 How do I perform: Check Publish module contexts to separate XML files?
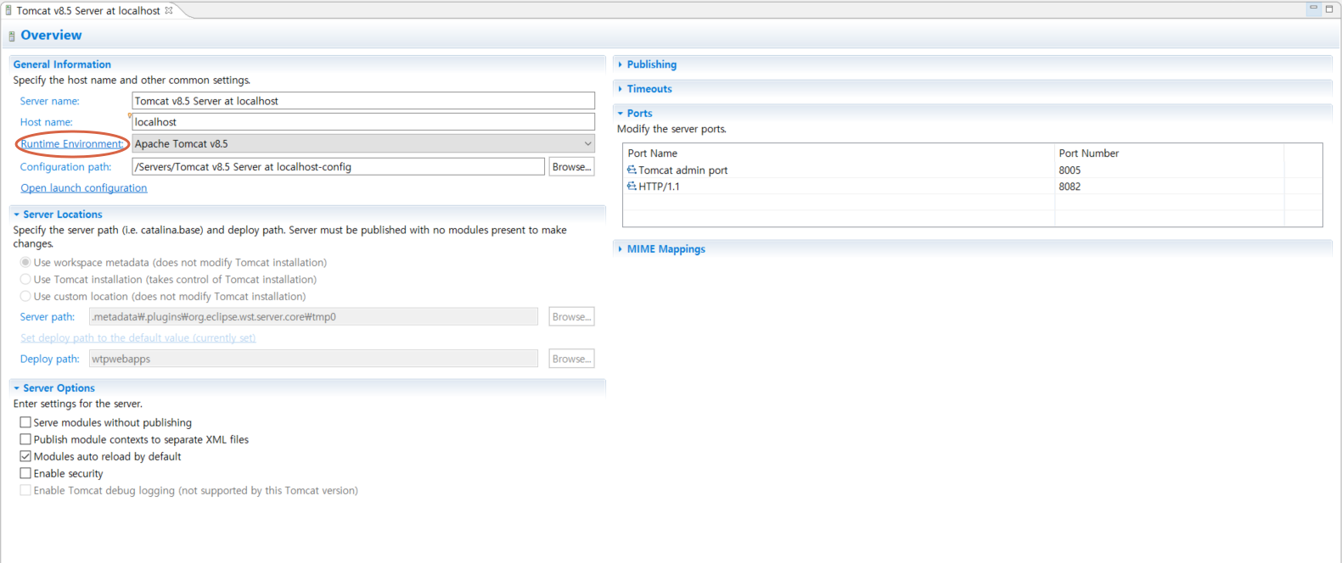pos(25,439)
